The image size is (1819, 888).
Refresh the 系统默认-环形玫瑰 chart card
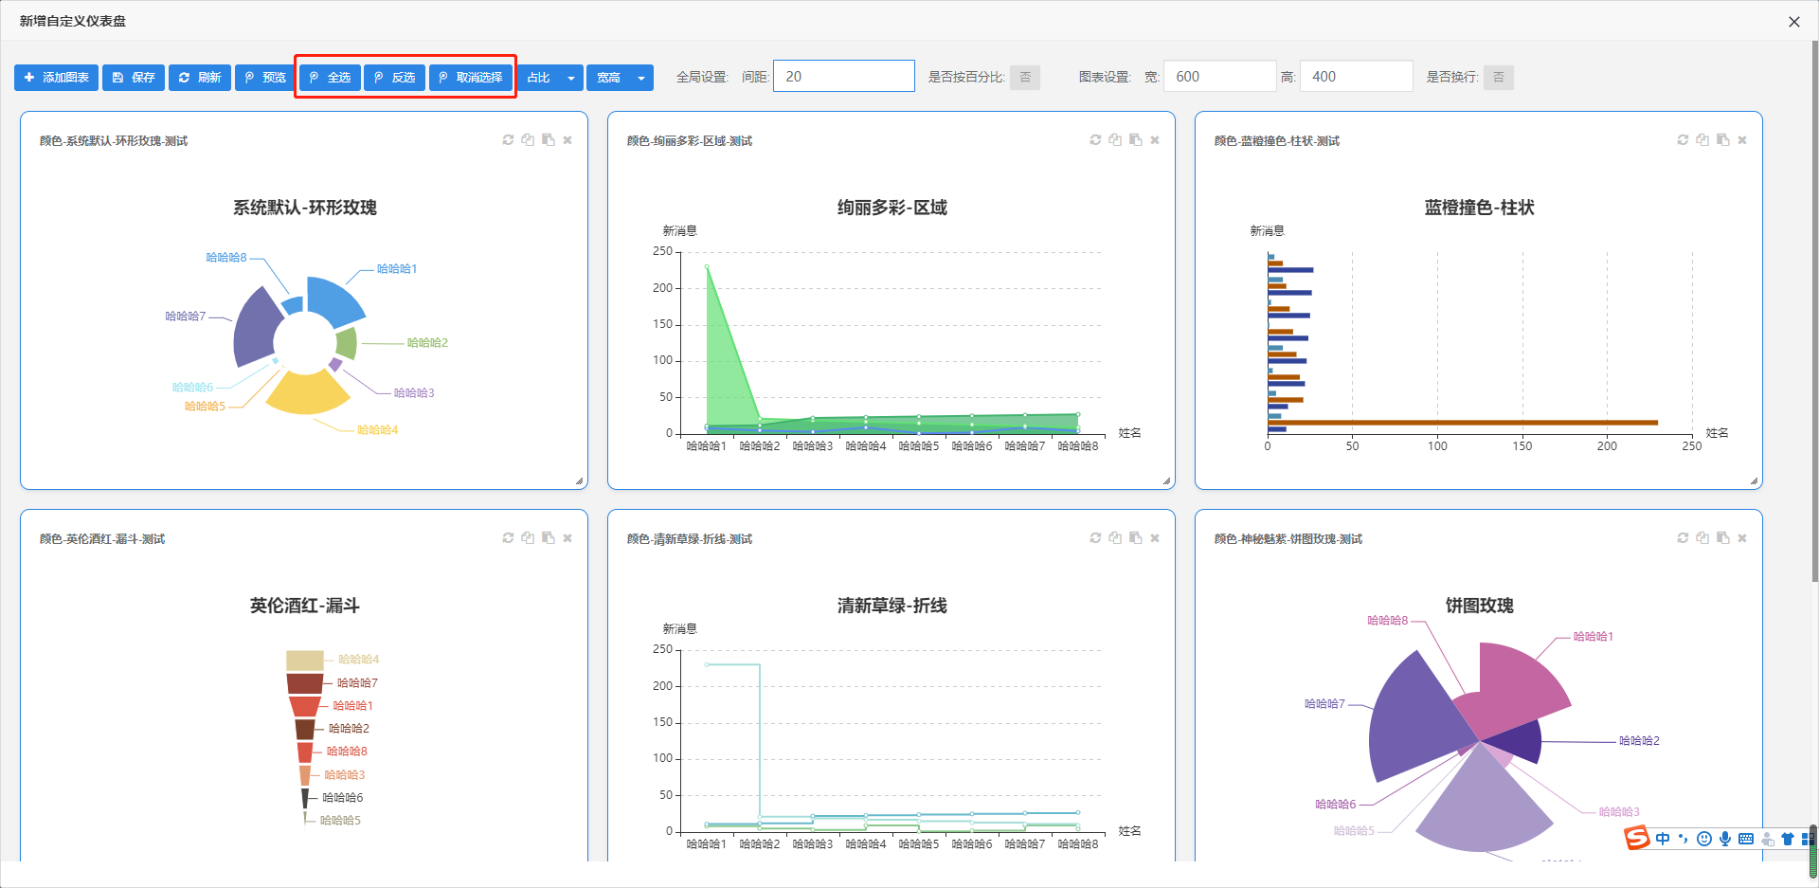point(508,140)
